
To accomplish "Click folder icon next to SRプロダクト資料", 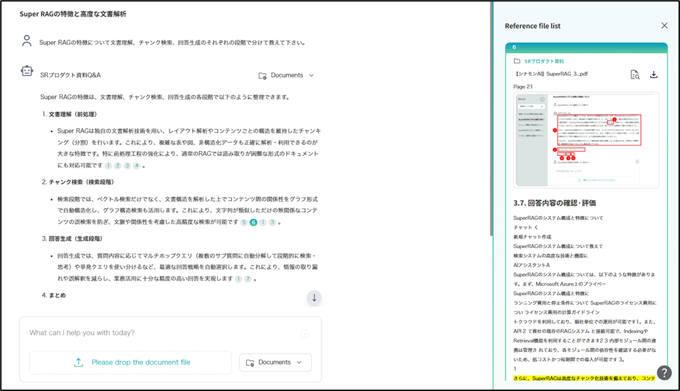I will coord(517,61).
